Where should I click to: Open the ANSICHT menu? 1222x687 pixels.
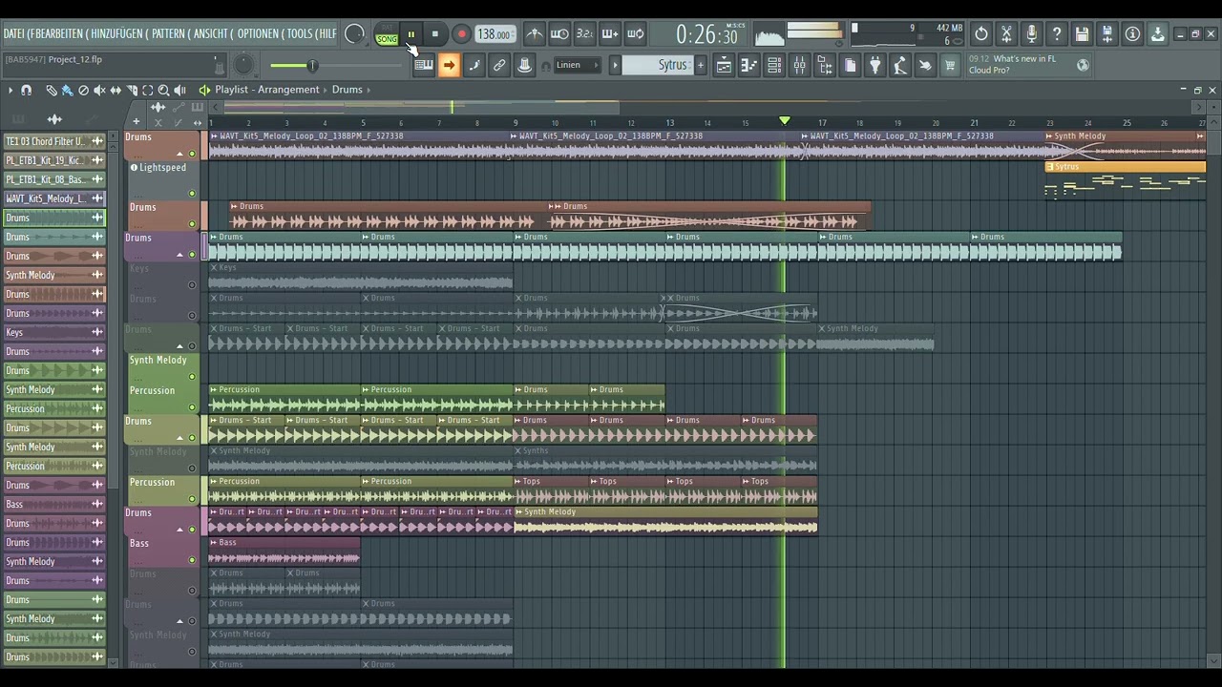211,33
